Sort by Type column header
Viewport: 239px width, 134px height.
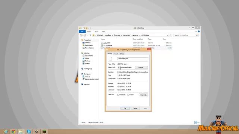click(x=150, y=39)
